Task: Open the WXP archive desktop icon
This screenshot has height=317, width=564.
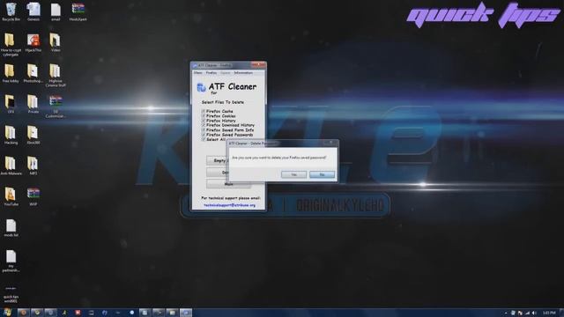Action: click(33, 196)
